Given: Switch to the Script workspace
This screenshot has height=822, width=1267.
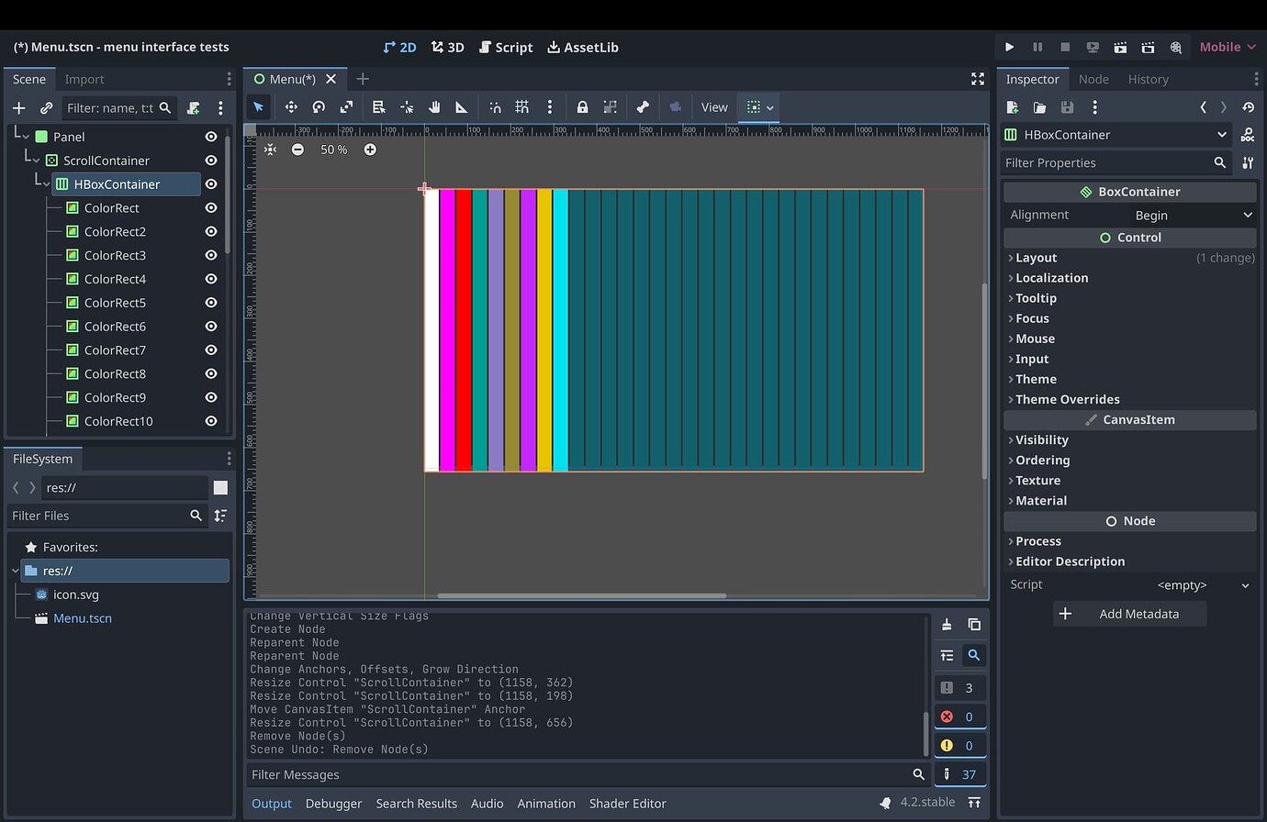Looking at the screenshot, I should point(506,47).
